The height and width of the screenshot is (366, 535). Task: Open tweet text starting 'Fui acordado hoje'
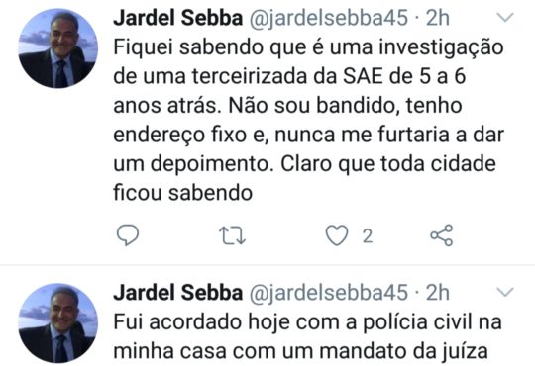[x=307, y=336]
